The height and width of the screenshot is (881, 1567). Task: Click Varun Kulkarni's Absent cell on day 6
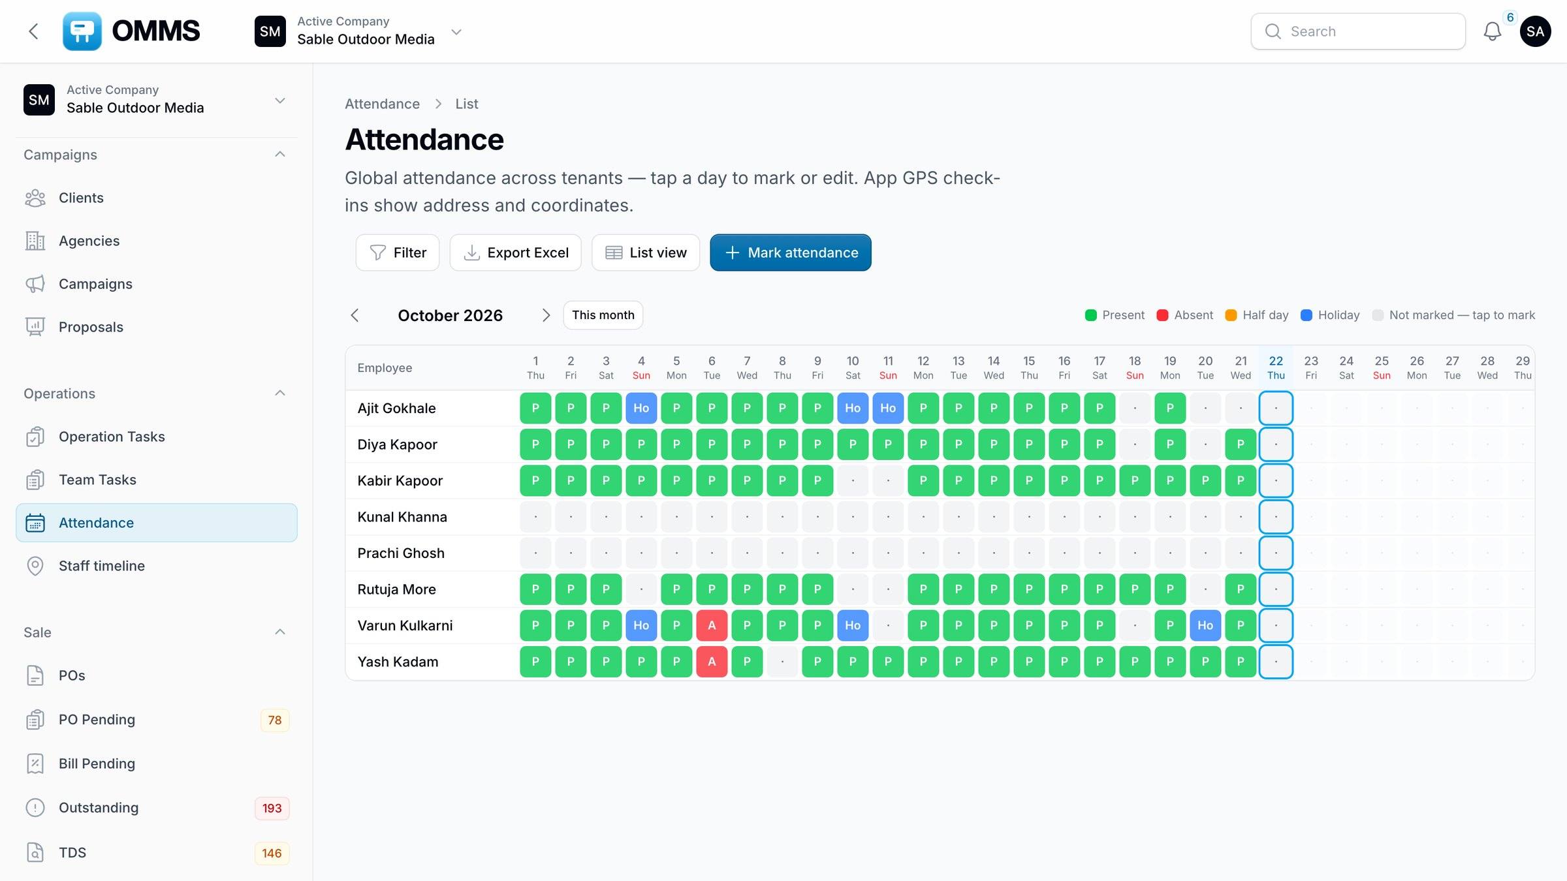click(x=712, y=625)
